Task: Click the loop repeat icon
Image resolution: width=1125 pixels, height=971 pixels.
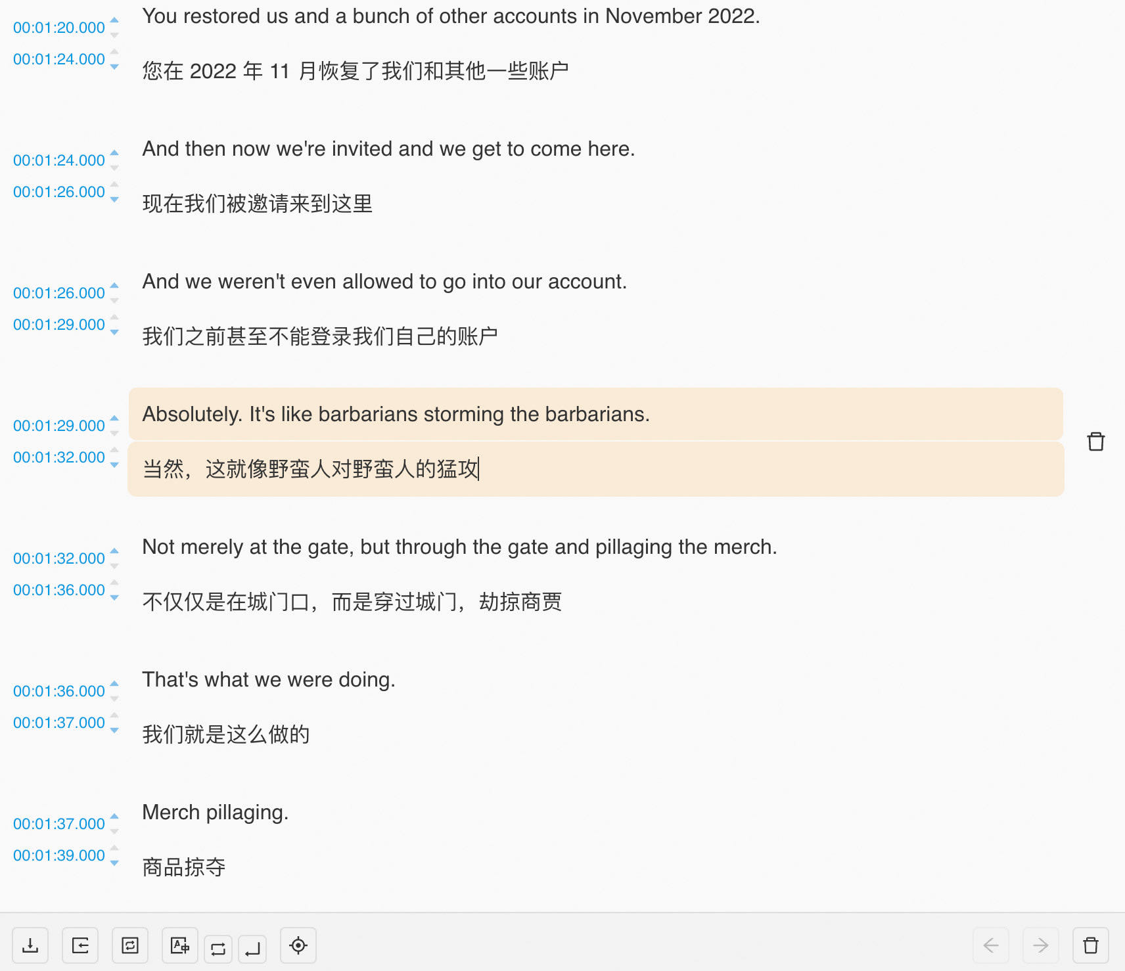Action: tap(218, 946)
